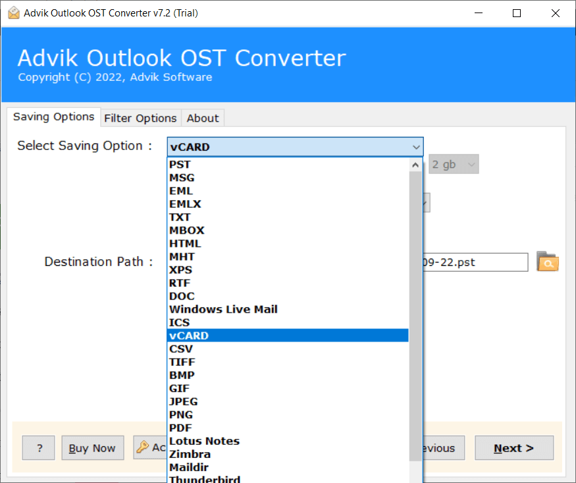The height and width of the screenshot is (483, 576).
Task: Select RTF from the saving list
Action: click(x=288, y=283)
